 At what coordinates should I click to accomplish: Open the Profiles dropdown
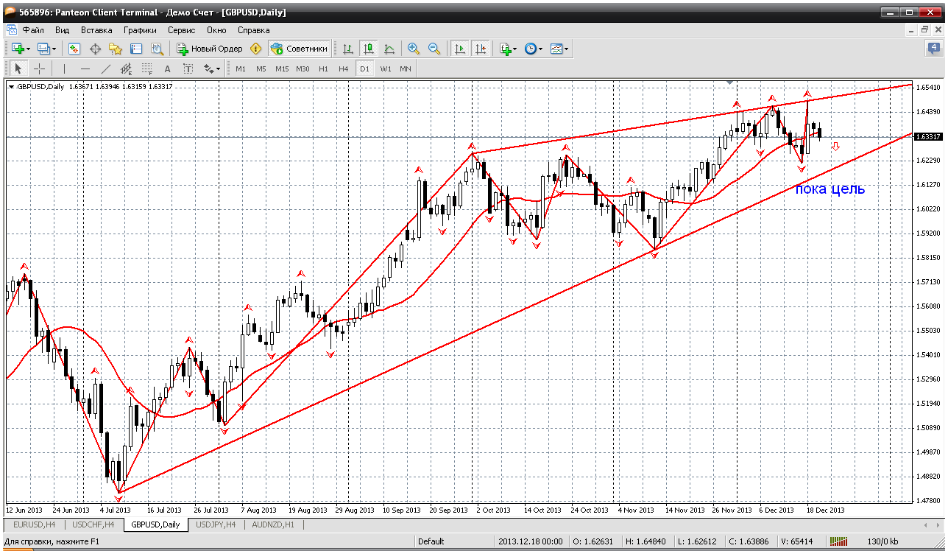tap(47, 49)
